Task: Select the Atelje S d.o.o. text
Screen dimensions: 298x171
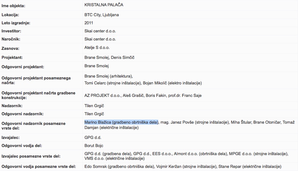Action: [97, 48]
